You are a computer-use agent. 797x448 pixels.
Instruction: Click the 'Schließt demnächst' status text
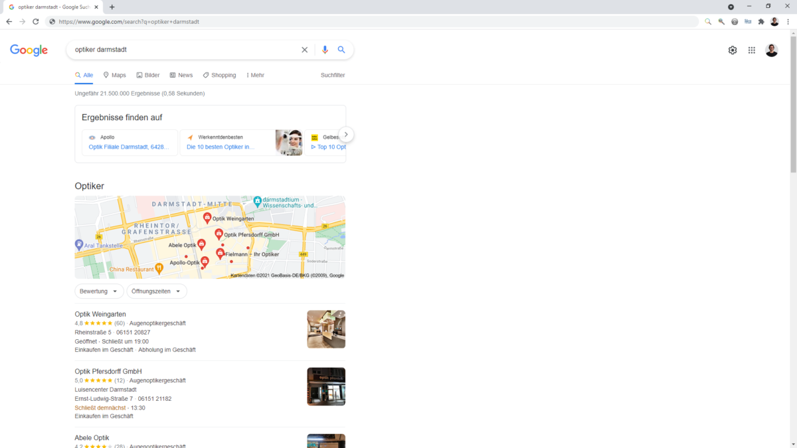100,408
